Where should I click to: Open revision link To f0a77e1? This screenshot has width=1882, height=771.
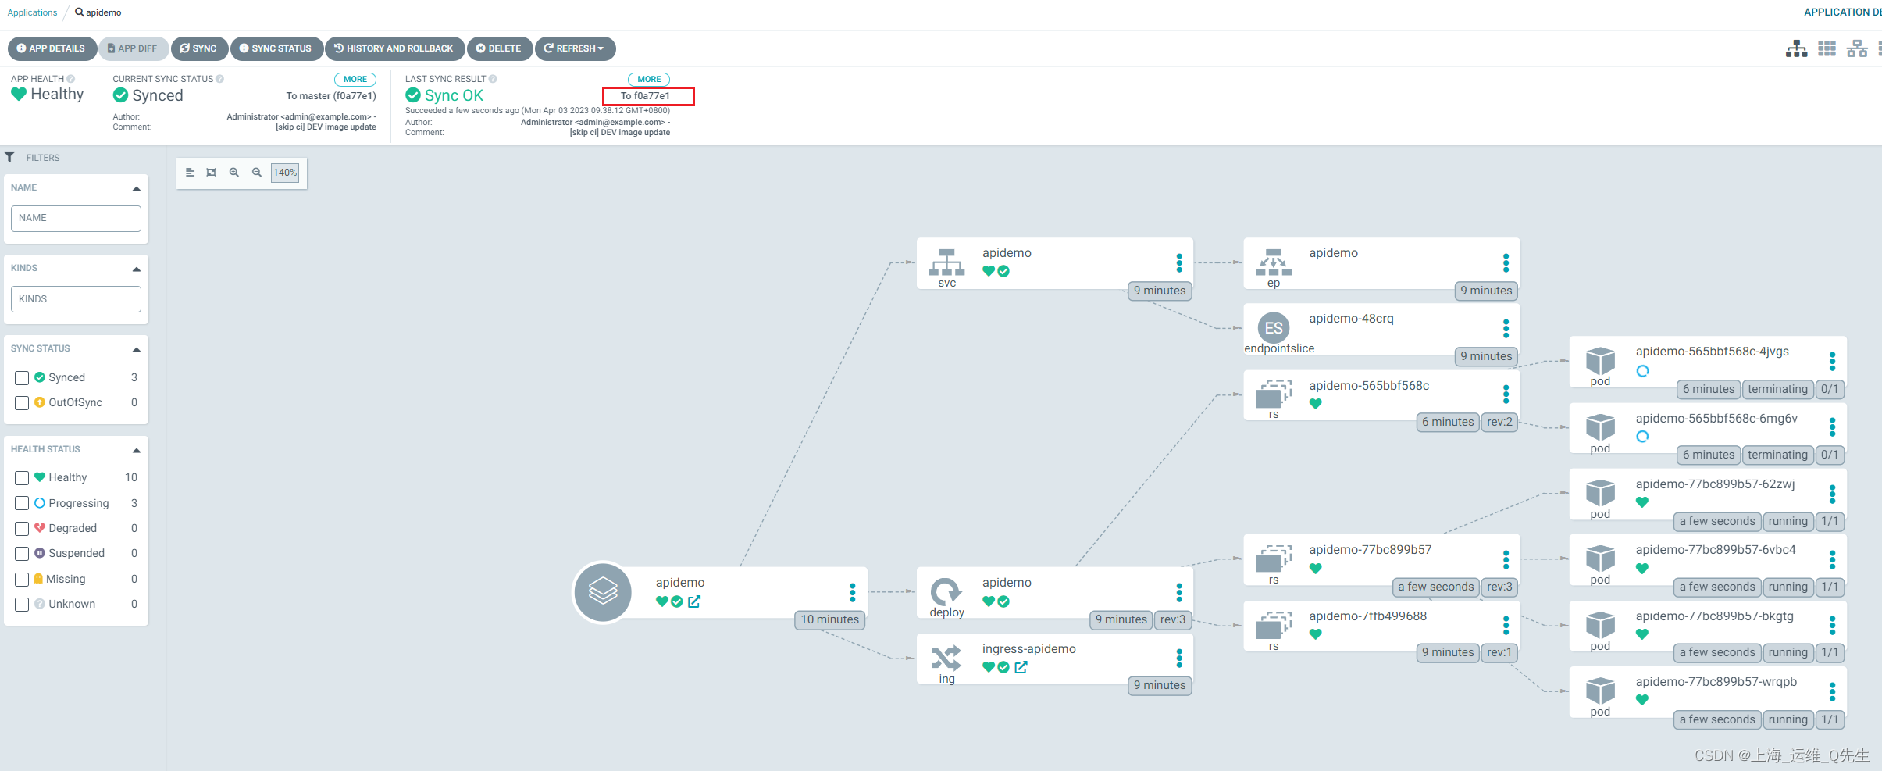coord(645,96)
